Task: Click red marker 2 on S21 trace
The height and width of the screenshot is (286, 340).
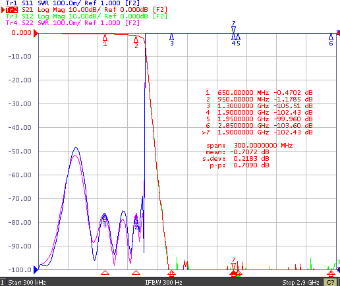Action: point(136,42)
